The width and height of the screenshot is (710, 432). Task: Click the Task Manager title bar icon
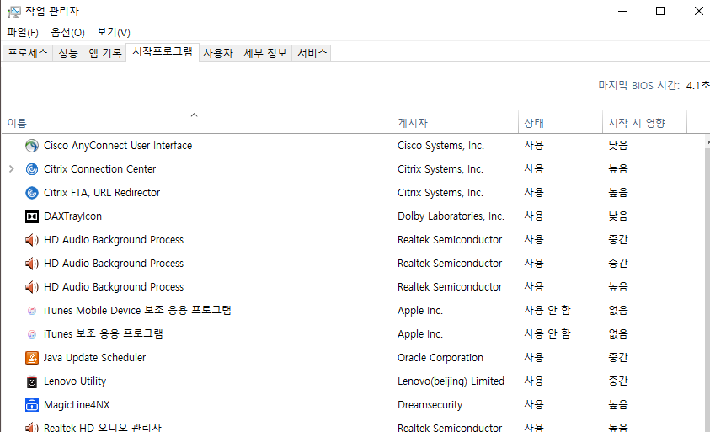[x=14, y=11]
